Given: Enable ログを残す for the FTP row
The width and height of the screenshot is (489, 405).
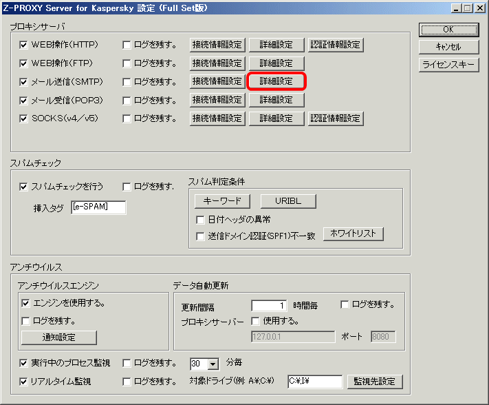Looking at the screenshot, I should pyautogui.click(x=127, y=63).
